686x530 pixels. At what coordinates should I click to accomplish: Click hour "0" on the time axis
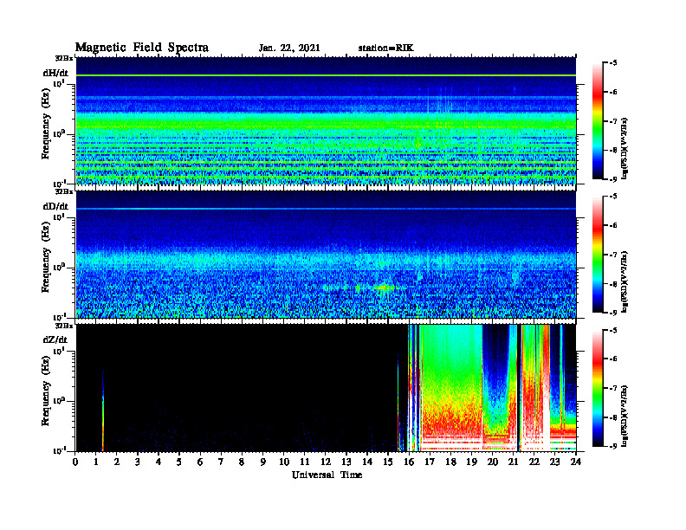pos(75,462)
